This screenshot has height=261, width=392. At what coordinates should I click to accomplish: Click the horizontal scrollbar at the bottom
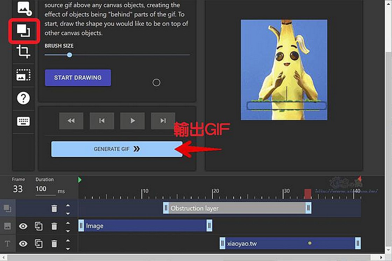click(x=189, y=257)
